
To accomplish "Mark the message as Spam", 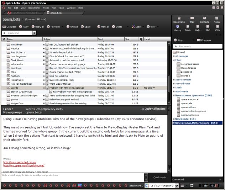I will pos(86,27).
